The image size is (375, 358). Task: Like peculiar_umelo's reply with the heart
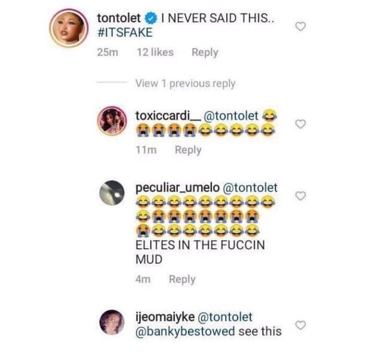click(x=300, y=196)
